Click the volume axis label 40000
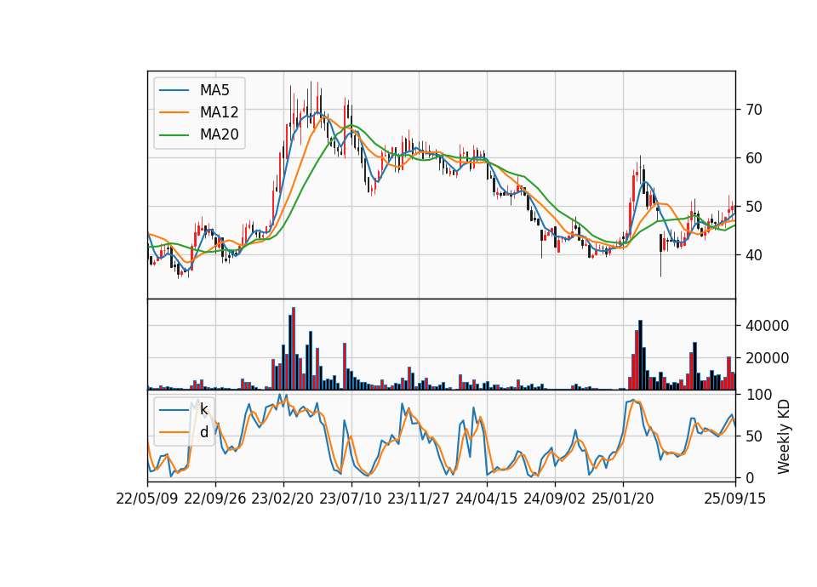817x587 pixels. click(768, 326)
